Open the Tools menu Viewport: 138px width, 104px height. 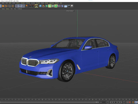7,3
